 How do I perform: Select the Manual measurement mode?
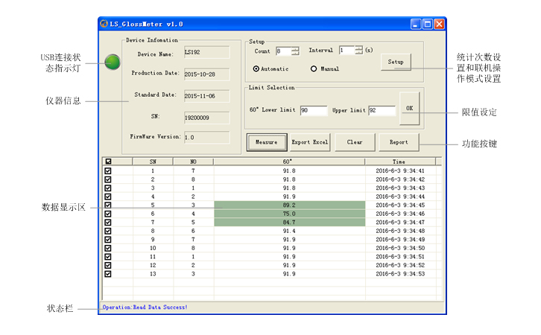pyautogui.click(x=314, y=69)
